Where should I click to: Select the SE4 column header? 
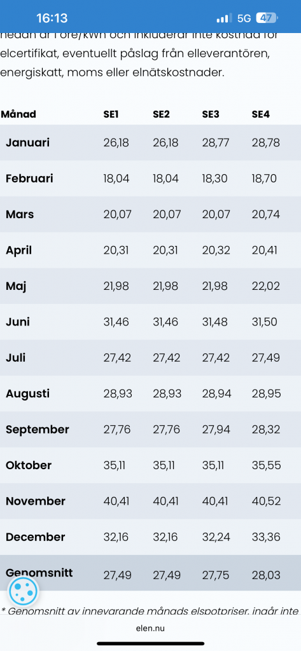tap(261, 114)
